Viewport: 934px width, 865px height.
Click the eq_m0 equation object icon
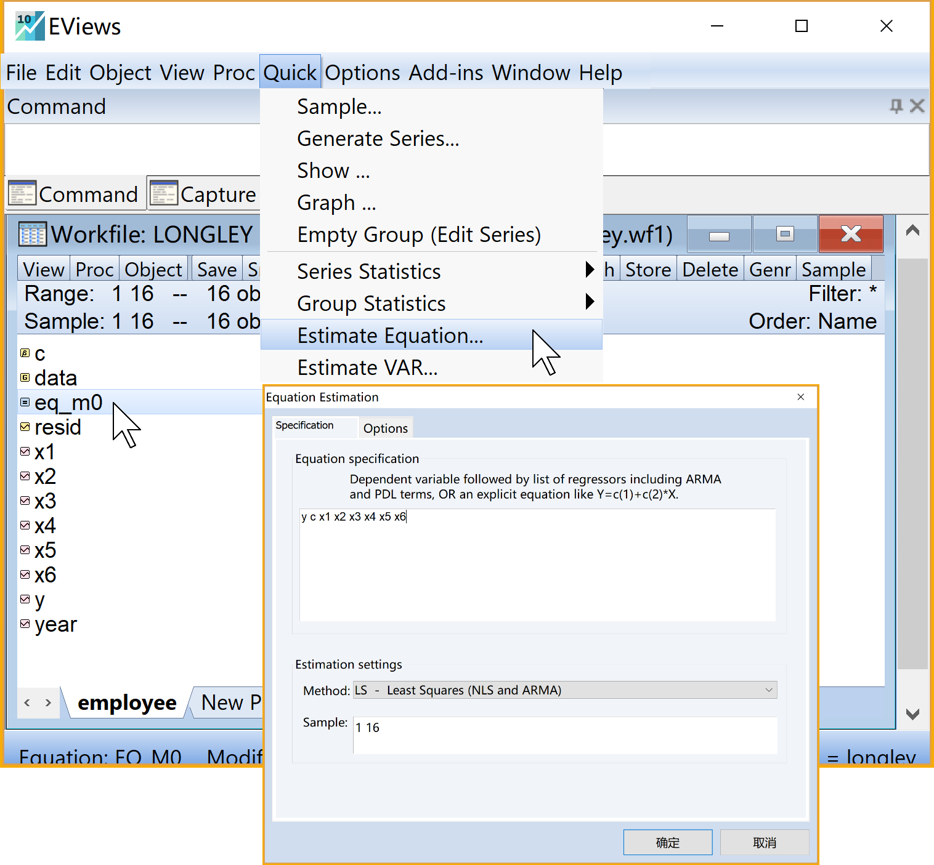click(25, 402)
